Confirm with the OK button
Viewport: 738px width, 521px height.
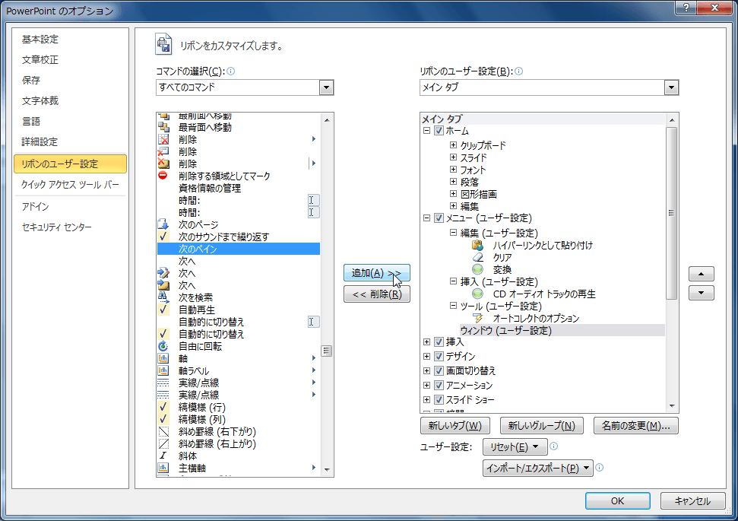pyautogui.click(x=617, y=500)
